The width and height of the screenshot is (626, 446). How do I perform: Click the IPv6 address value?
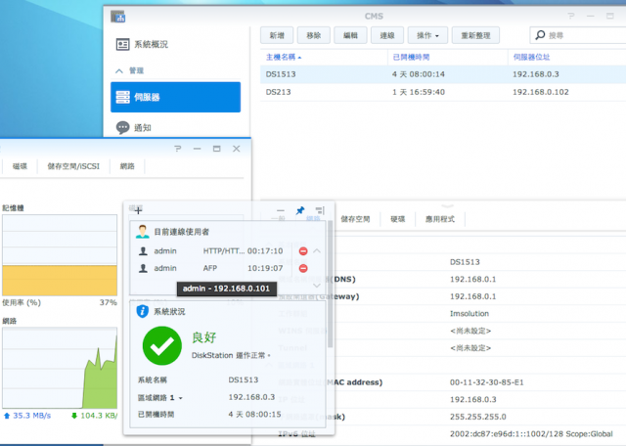point(531,434)
